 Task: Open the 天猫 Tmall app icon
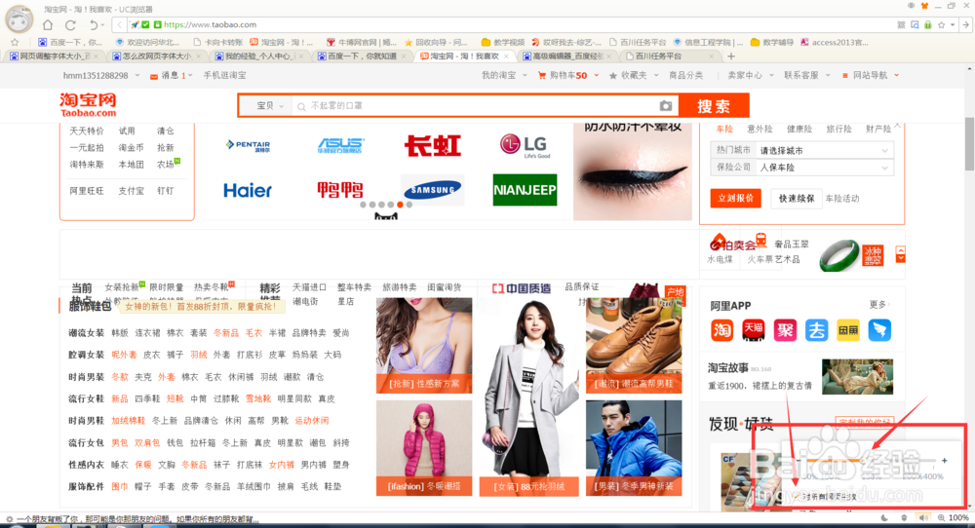tap(753, 330)
